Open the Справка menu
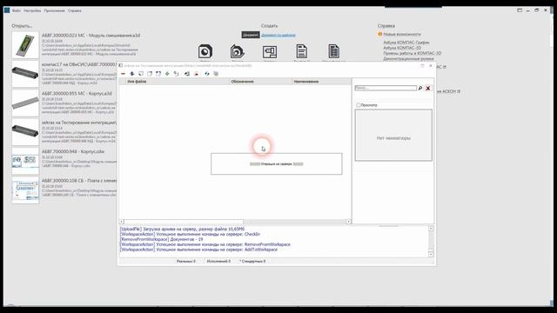The height and width of the screenshot is (313, 557). [x=75, y=10]
